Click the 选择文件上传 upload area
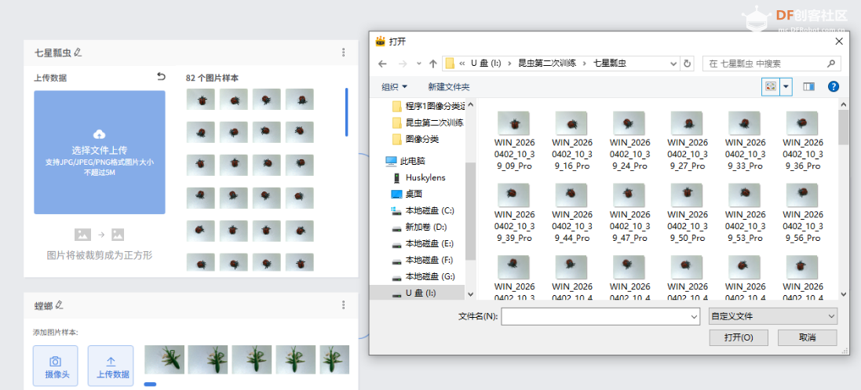 [100, 152]
